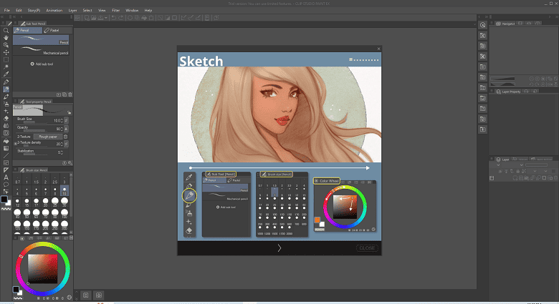The height and width of the screenshot is (304, 559).
Task: Click the main color swatch in the toolbar
Action: (x=4, y=200)
